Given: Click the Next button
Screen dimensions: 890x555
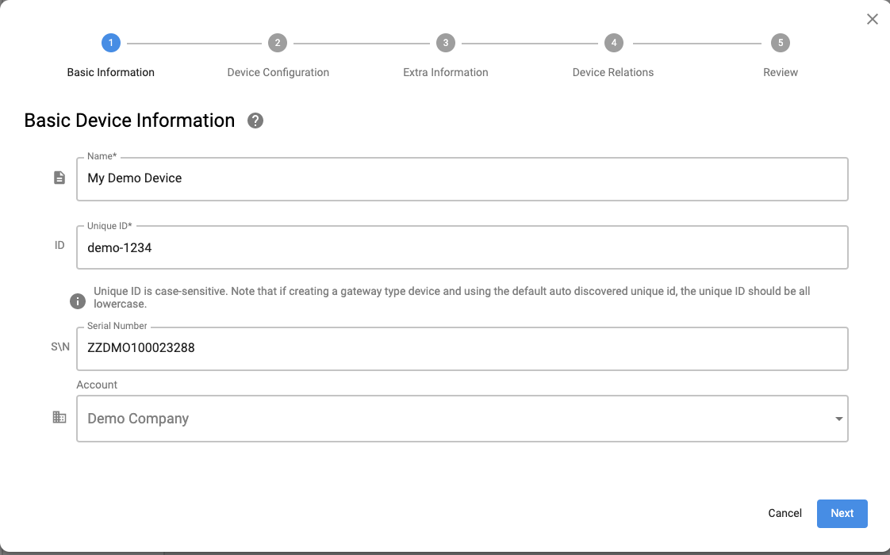Looking at the screenshot, I should (x=842, y=513).
